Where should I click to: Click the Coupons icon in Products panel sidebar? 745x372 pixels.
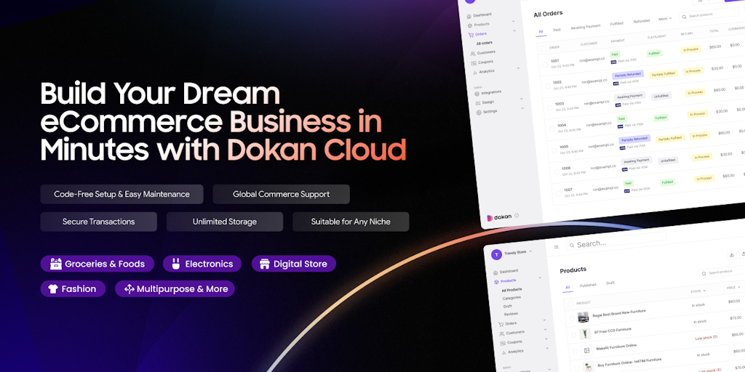[x=503, y=344]
